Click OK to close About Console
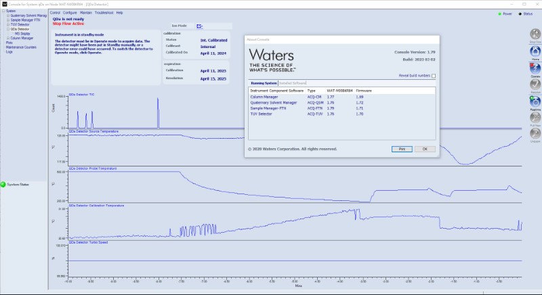The width and height of the screenshot is (542, 295). click(425, 149)
